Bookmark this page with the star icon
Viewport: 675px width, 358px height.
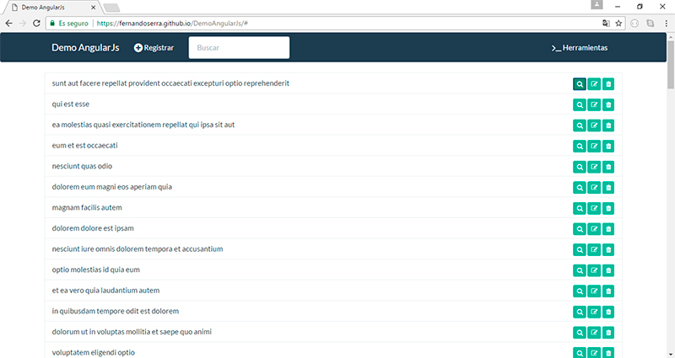[618, 24]
